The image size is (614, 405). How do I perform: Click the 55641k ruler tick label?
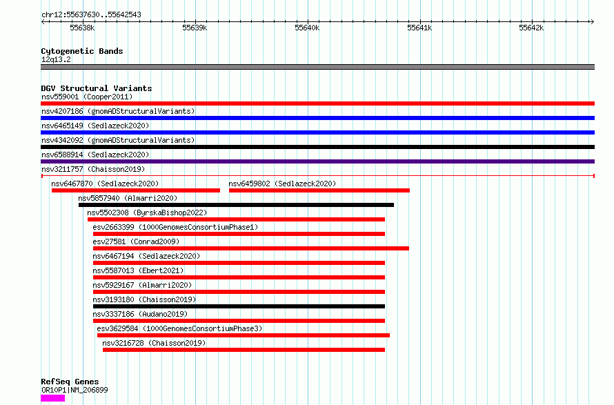[x=419, y=28]
